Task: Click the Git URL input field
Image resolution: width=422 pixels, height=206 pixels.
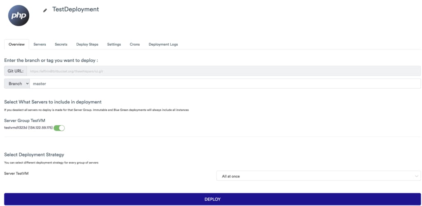Action: (223, 71)
